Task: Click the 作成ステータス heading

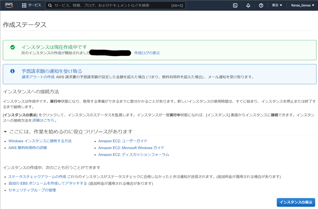Action: tap(25, 25)
